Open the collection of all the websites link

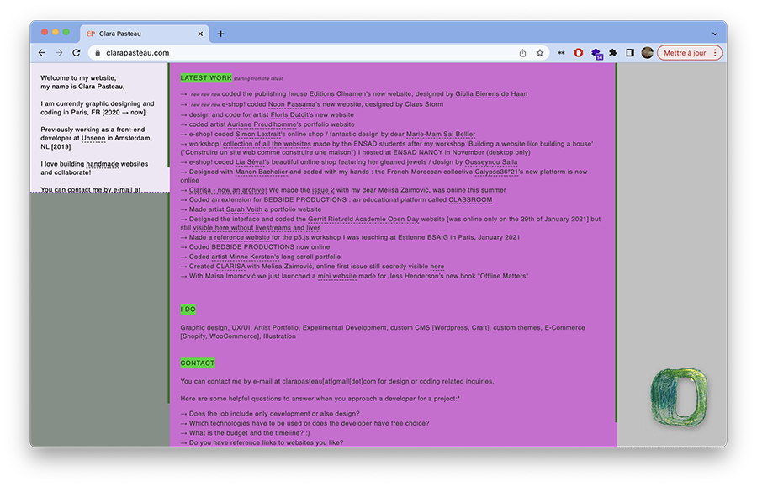point(267,144)
